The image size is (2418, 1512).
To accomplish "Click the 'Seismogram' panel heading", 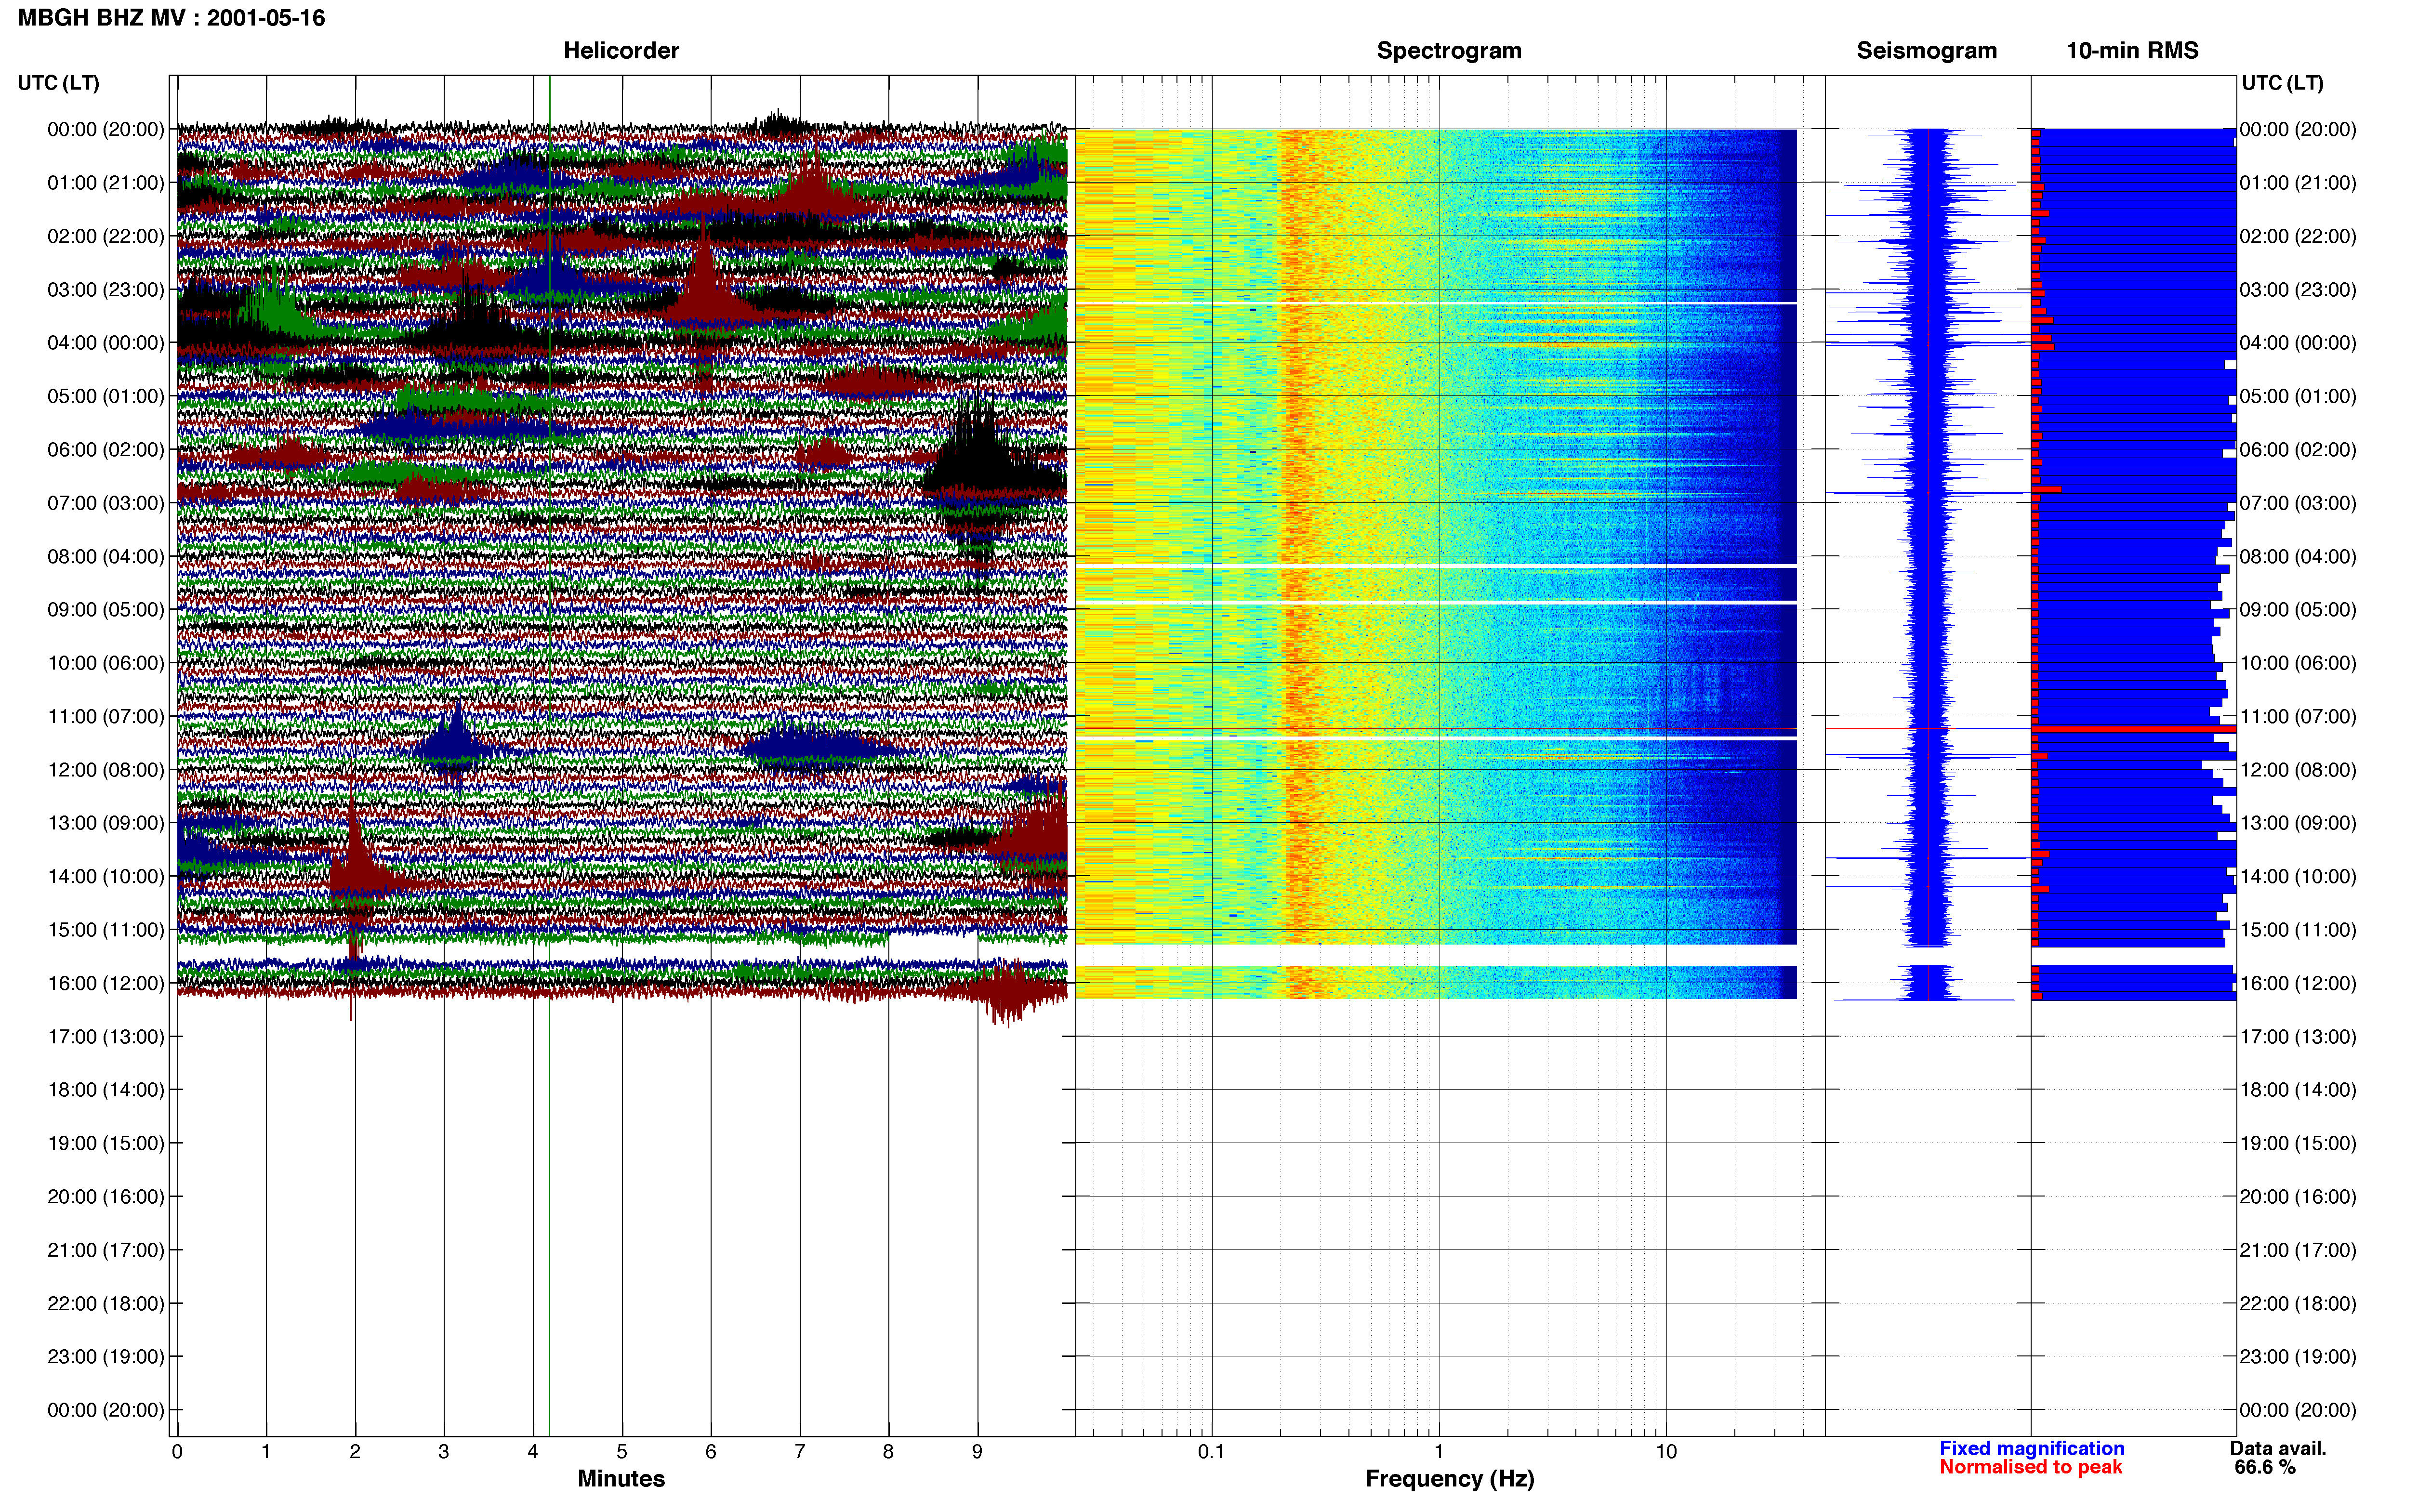I will pyautogui.click(x=1926, y=50).
